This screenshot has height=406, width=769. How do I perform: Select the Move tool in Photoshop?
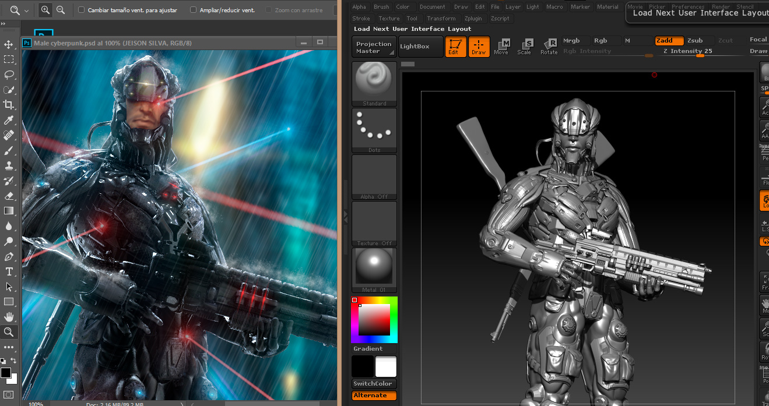[x=9, y=44]
